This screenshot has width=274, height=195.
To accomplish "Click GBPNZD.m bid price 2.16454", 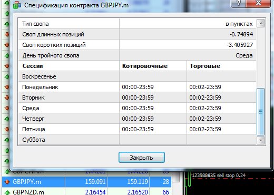I will pos(95,192).
